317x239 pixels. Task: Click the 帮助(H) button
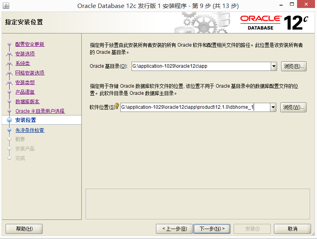(x=24, y=229)
